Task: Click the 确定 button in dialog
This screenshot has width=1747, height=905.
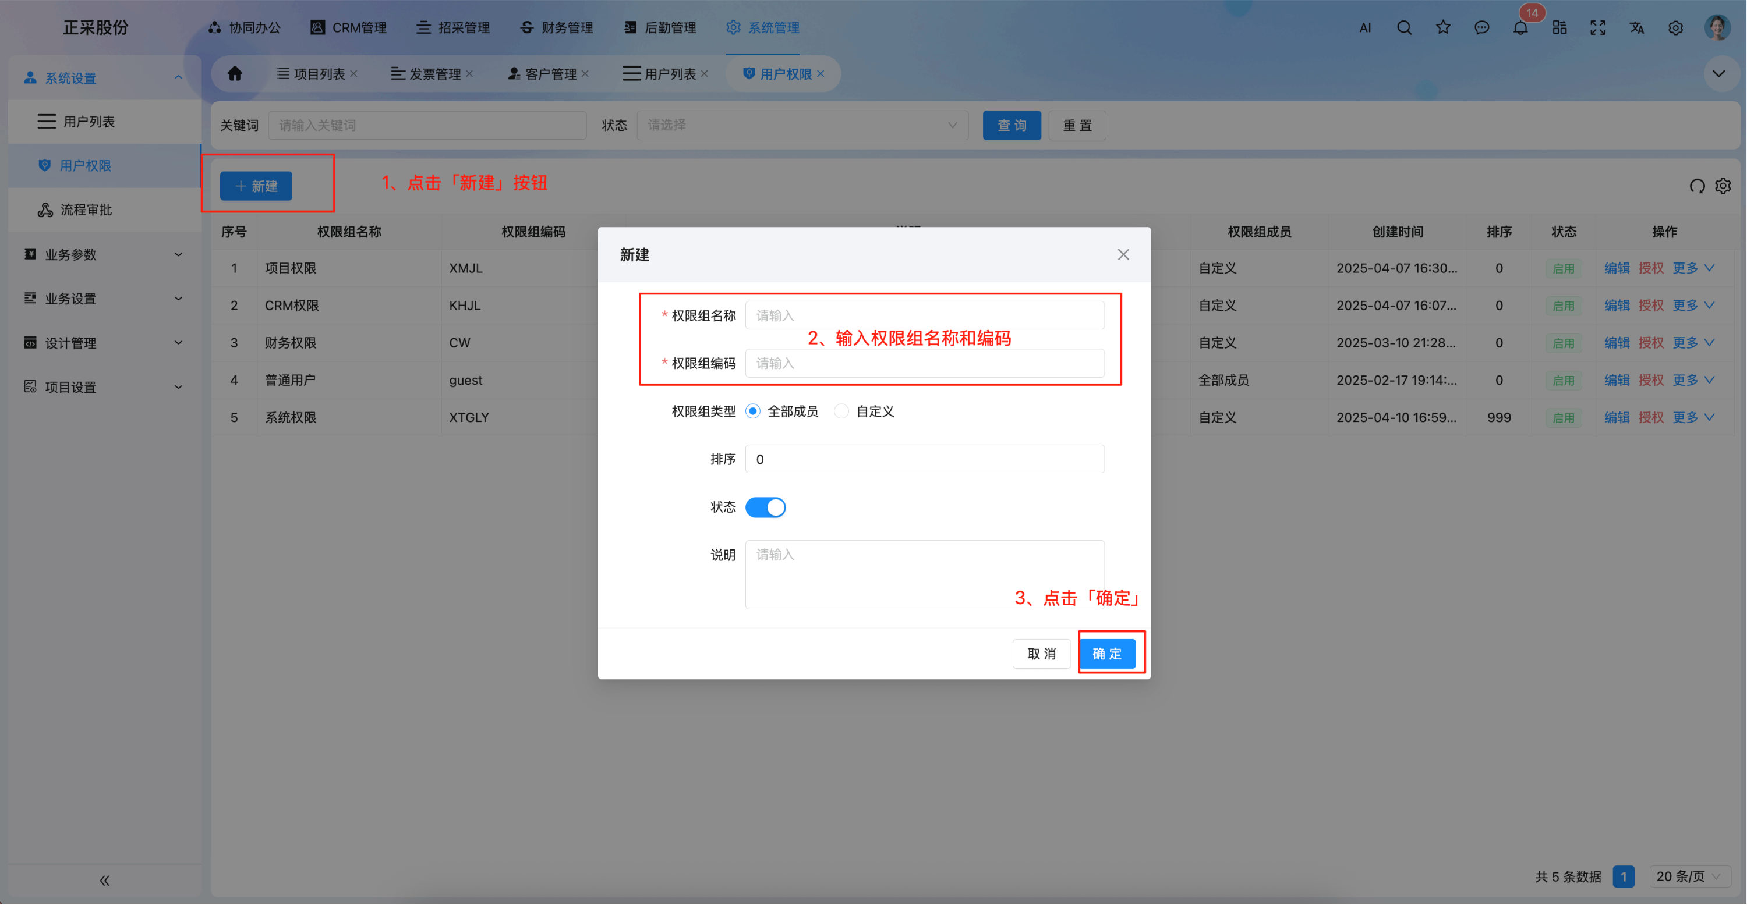Action: tap(1107, 654)
